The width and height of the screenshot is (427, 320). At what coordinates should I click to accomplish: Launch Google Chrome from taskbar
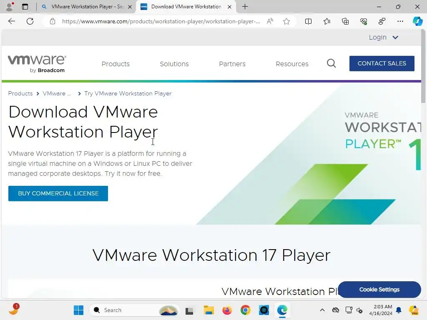click(245, 310)
